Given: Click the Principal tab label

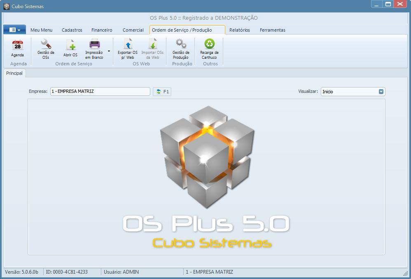Looking at the screenshot, I should pos(14,73).
